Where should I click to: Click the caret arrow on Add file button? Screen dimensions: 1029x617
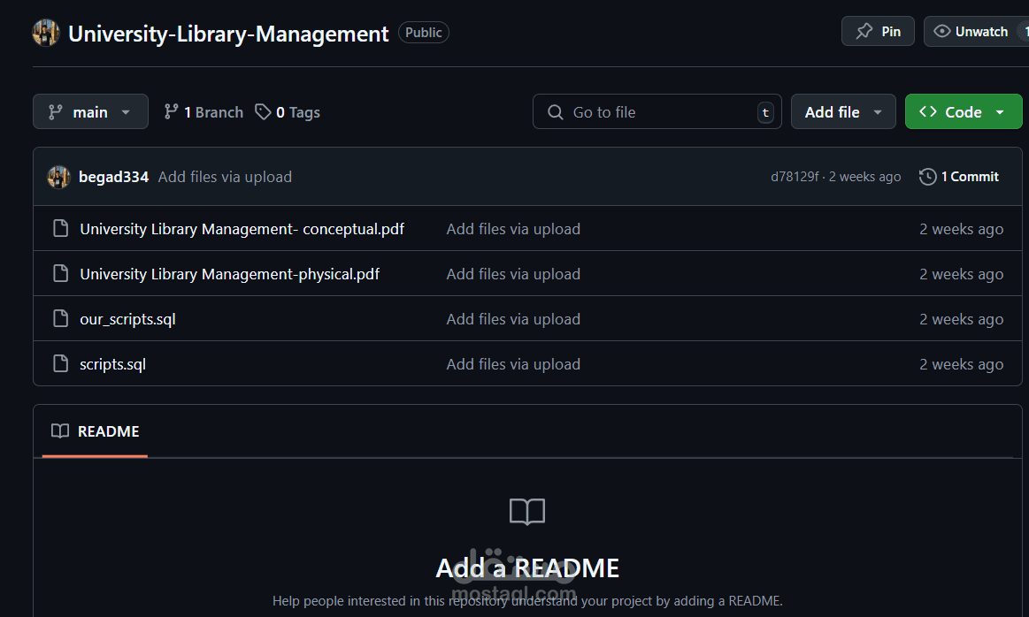pyautogui.click(x=878, y=113)
